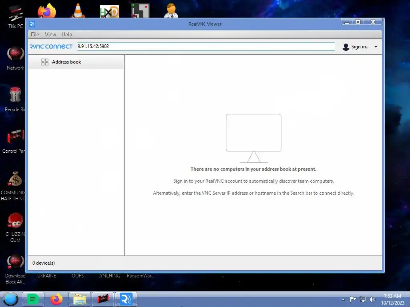Select Firefox desktop icon at top
The width and height of the screenshot is (410, 307).
47,11
